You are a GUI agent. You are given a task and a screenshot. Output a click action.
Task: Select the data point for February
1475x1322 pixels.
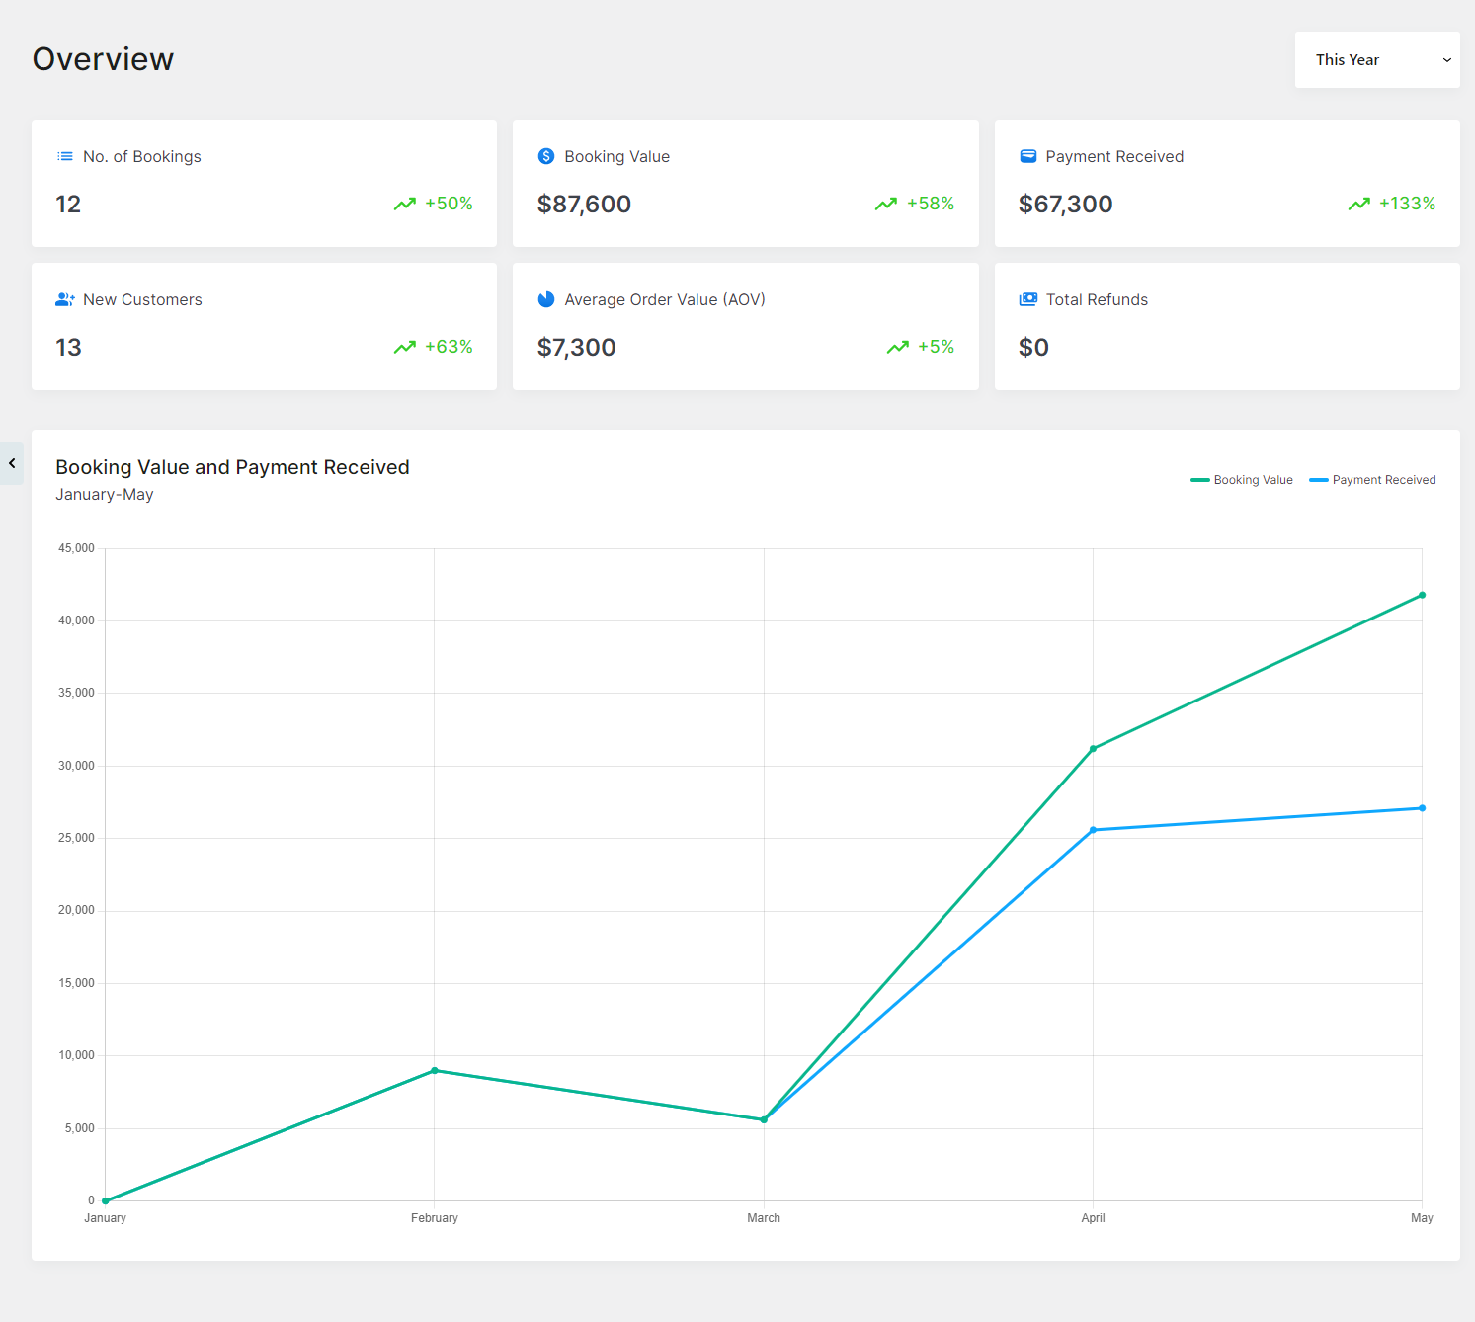click(x=435, y=1070)
